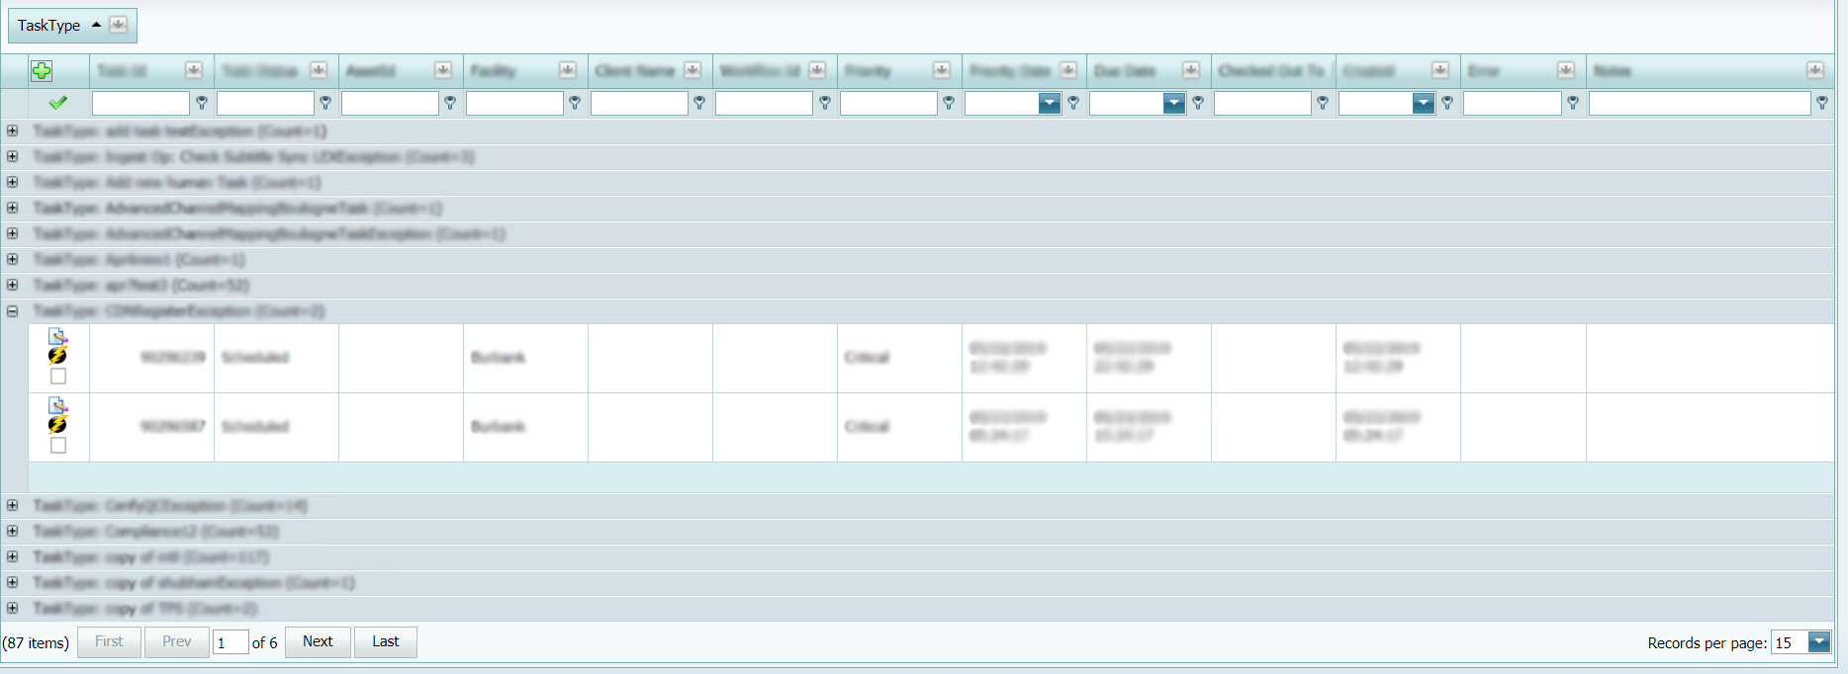Screen dimensions: 1848x674
Task: Collapse the CDNRegisterException task type group
Action: (x=13, y=311)
